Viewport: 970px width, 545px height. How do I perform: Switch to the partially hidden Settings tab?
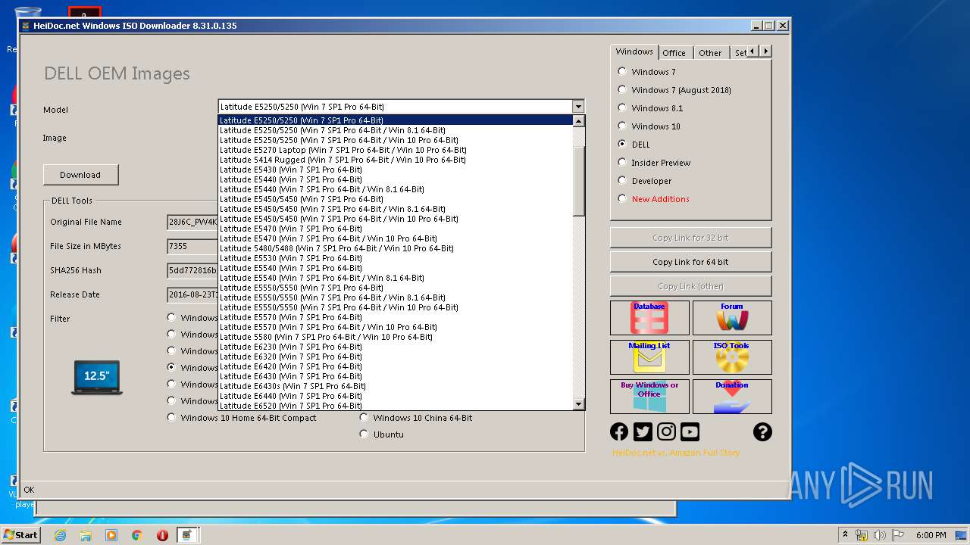click(x=740, y=53)
